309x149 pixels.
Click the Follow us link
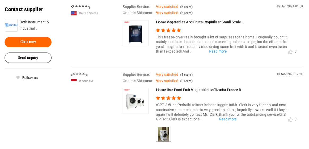30,78
